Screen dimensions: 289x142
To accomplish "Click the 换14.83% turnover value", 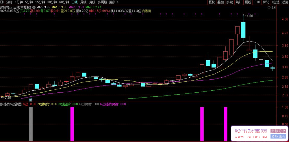I will point(118,11).
